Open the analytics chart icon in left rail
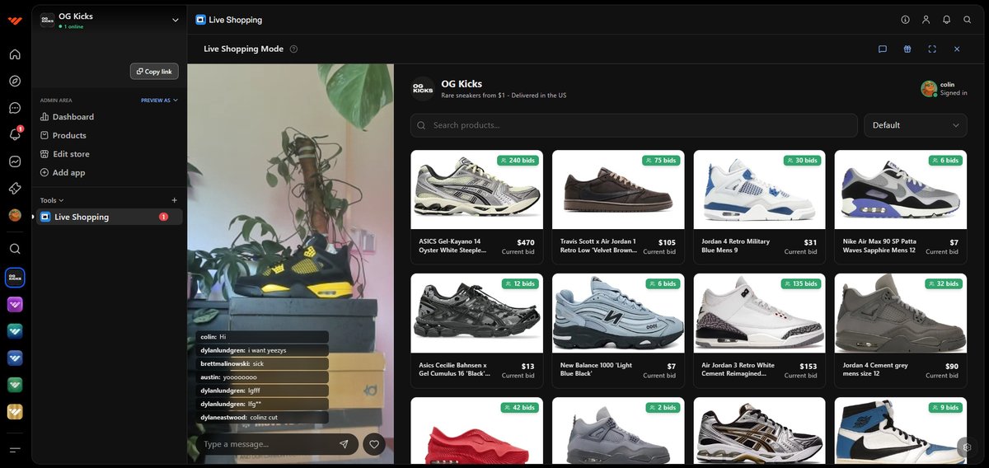This screenshot has height=468, width=989. [15, 161]
